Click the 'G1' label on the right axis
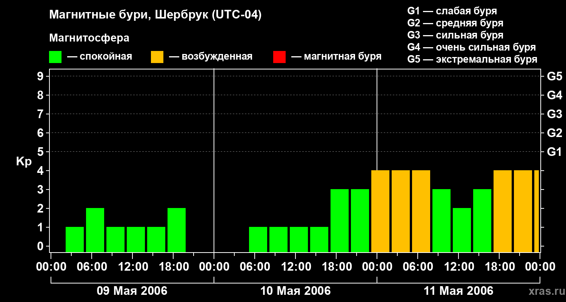The image size is (566, 302). [x=554, y=152]
